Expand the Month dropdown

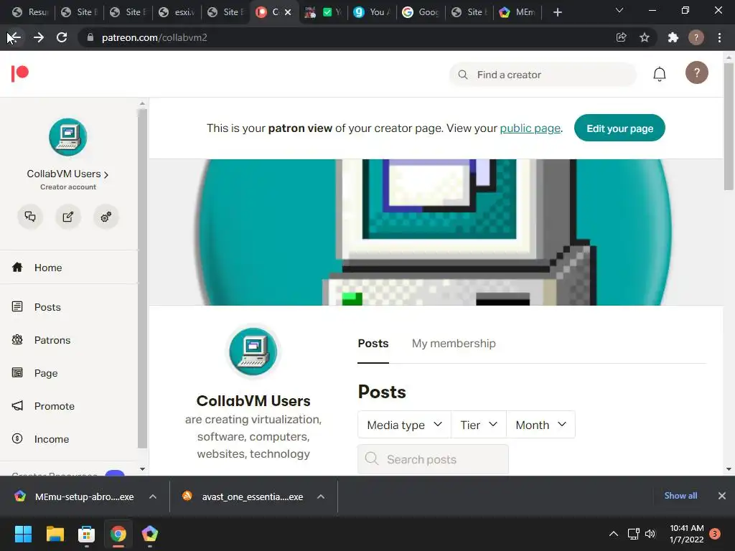pyautogui.click(x=541, y=425)
